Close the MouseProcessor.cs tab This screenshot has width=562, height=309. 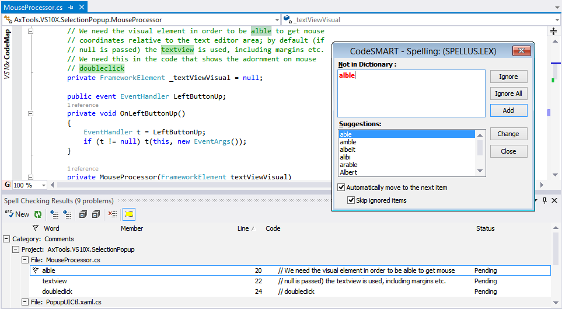(x=82, y=7)
